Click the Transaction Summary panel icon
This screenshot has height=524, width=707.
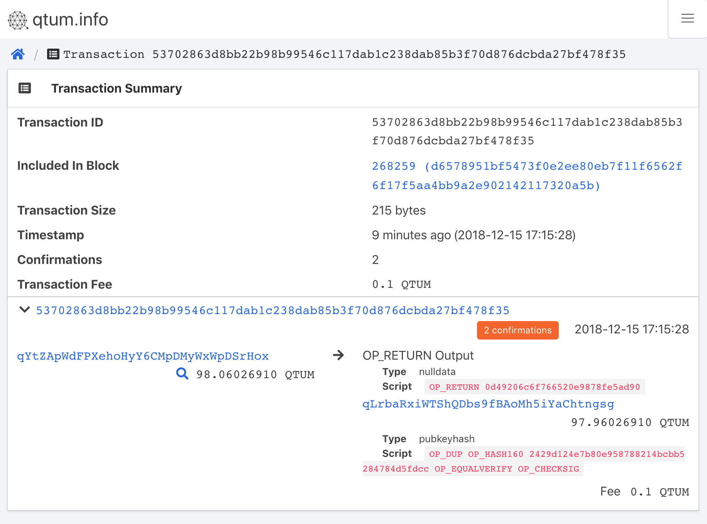[25, 88]
